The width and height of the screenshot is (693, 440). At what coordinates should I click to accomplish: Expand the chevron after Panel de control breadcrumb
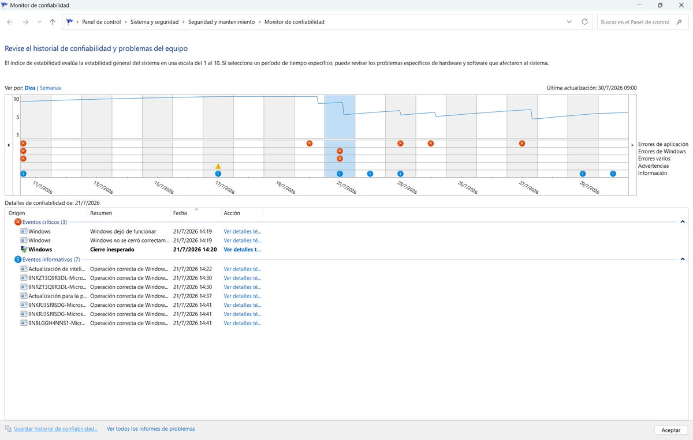(126, 22)
